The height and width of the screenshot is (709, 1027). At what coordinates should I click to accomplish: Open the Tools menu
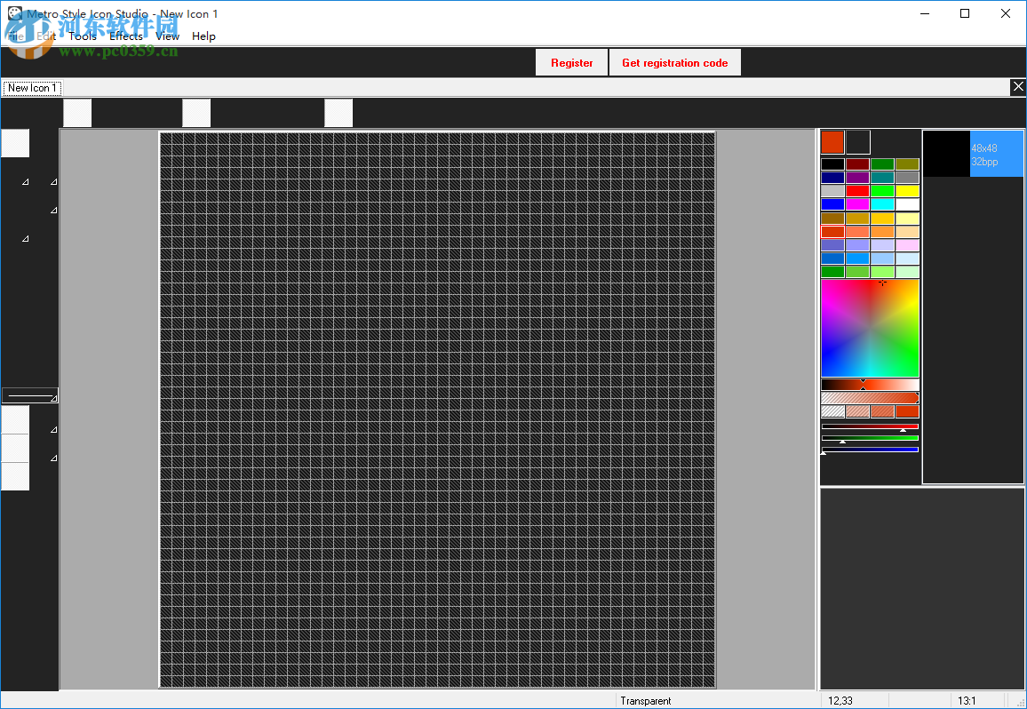tap(83, 36)
